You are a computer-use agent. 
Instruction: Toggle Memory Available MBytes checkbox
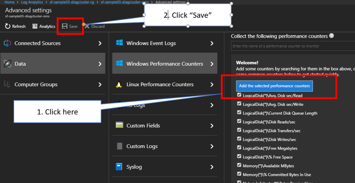coord(239,165)
